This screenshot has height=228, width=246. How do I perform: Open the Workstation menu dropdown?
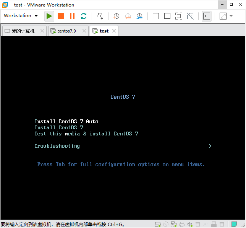coord(21,16)
